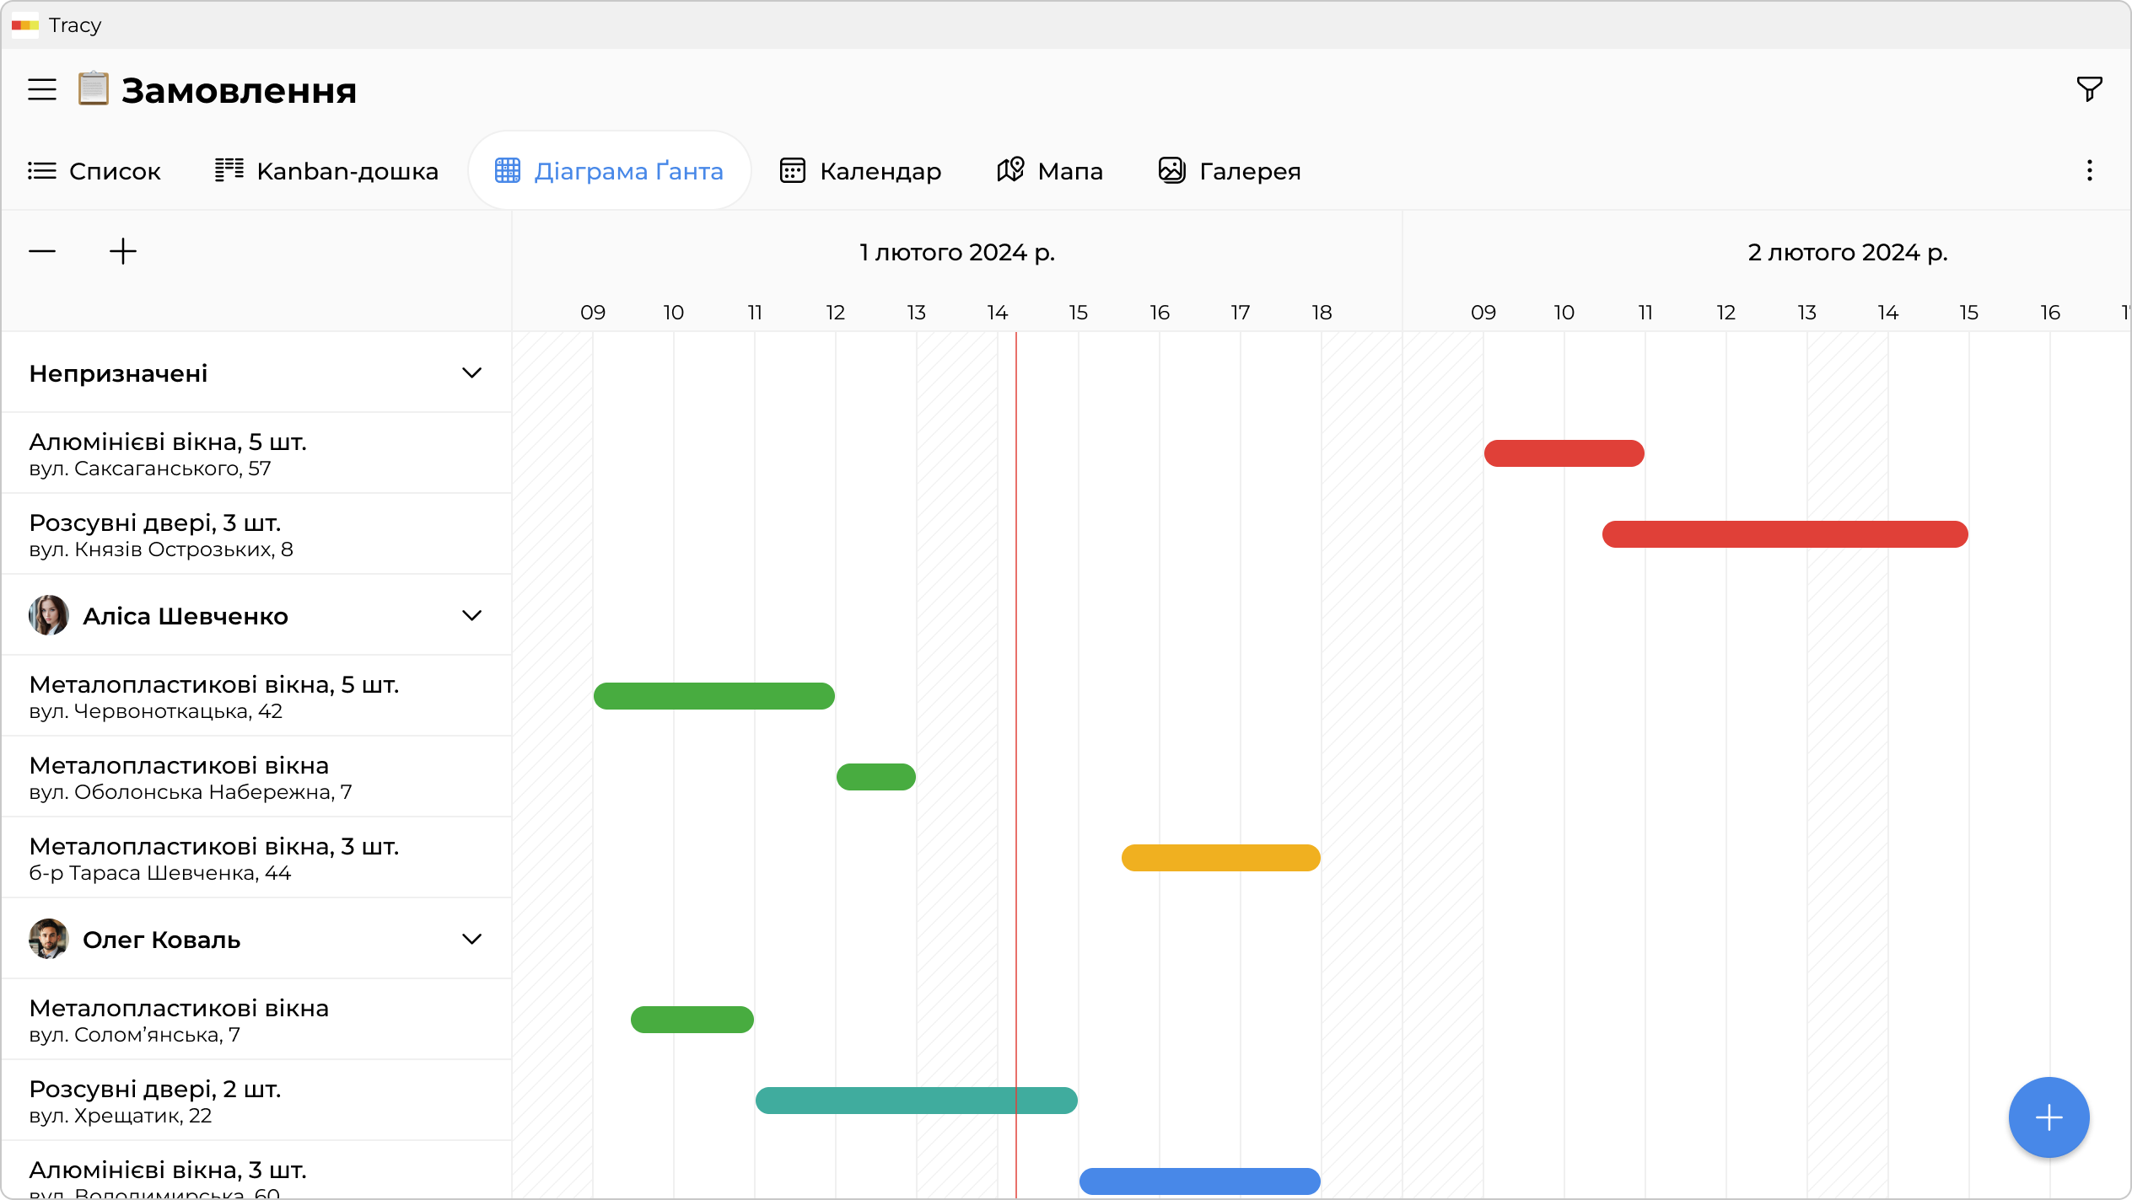Click the blue add order button

tap(2049, 1117)
